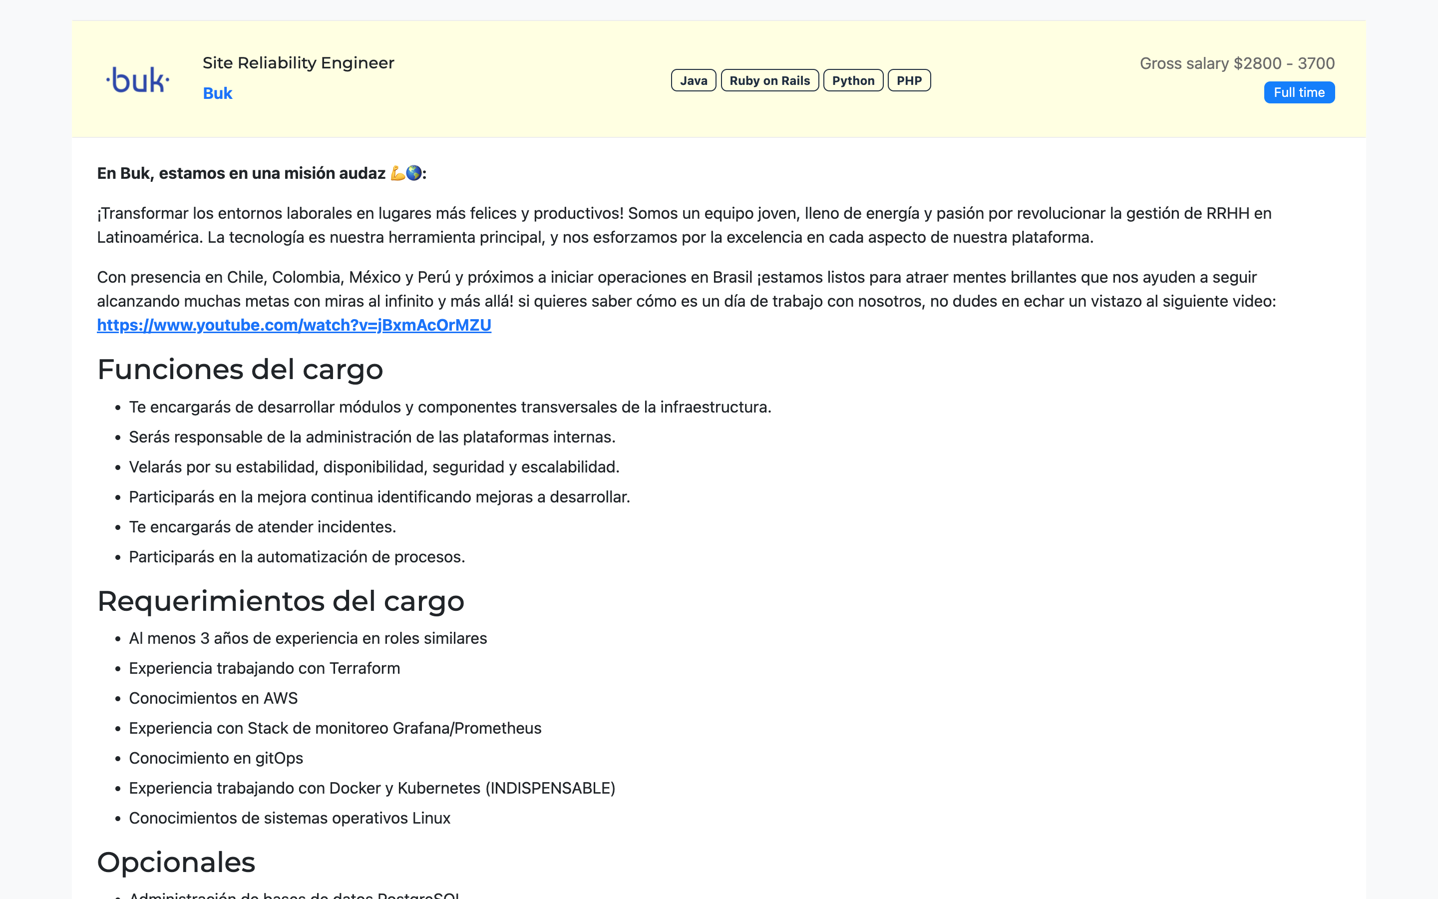
Task: Click 'Al menos 3 años de experiencia' item
Action: pyautogui.click(x=308, y=639)
